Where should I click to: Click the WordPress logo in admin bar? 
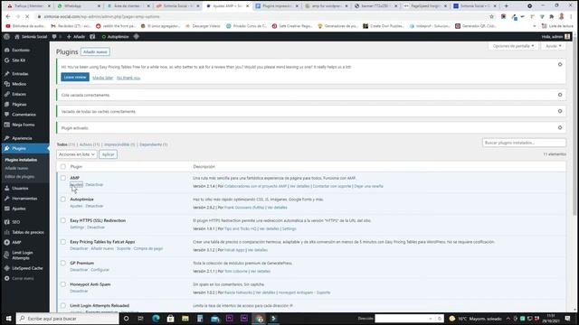(6, 36)
